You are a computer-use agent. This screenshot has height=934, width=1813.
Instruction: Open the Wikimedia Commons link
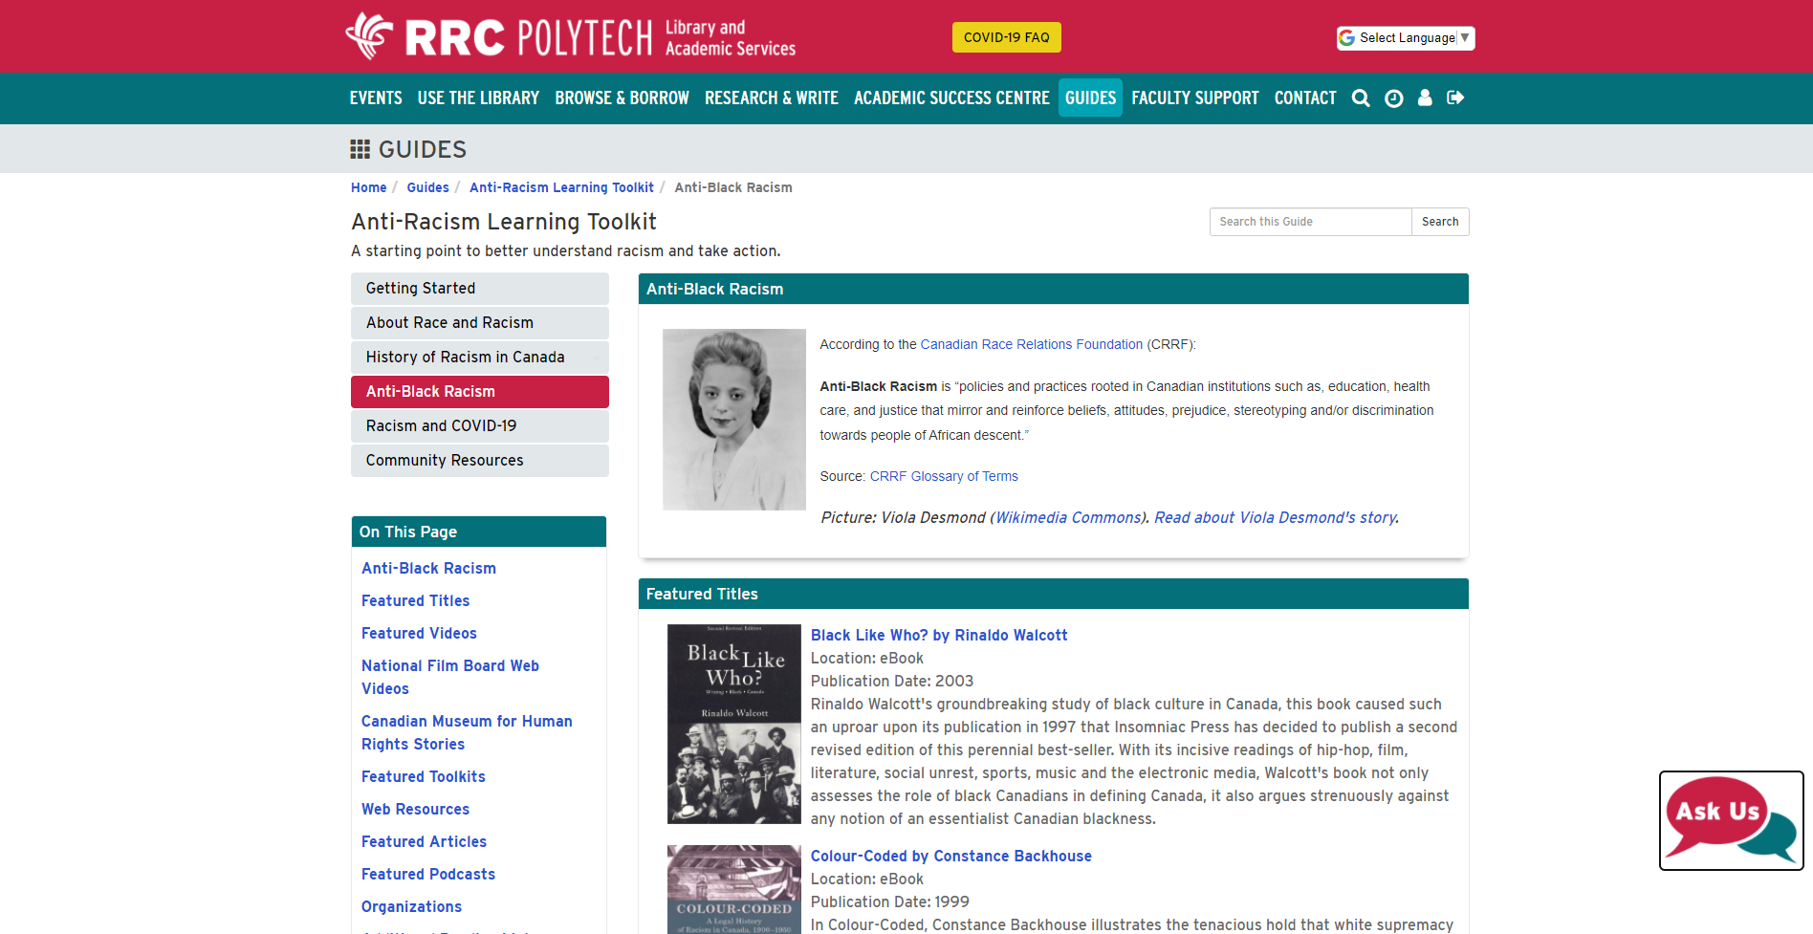(x=1068, y=517)
